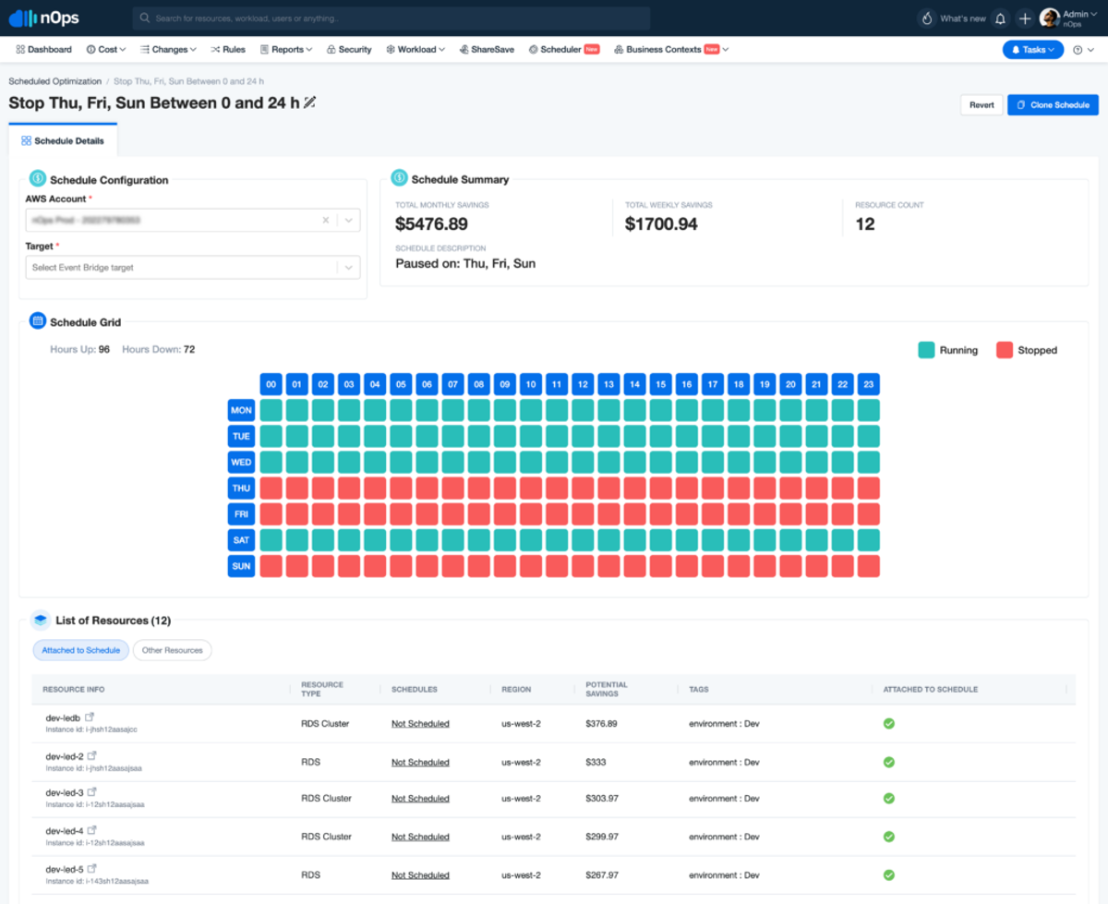Screen dimensions: 1108x904
Task: Open external link icon for dev-led-2
Action: pos(91,755)
